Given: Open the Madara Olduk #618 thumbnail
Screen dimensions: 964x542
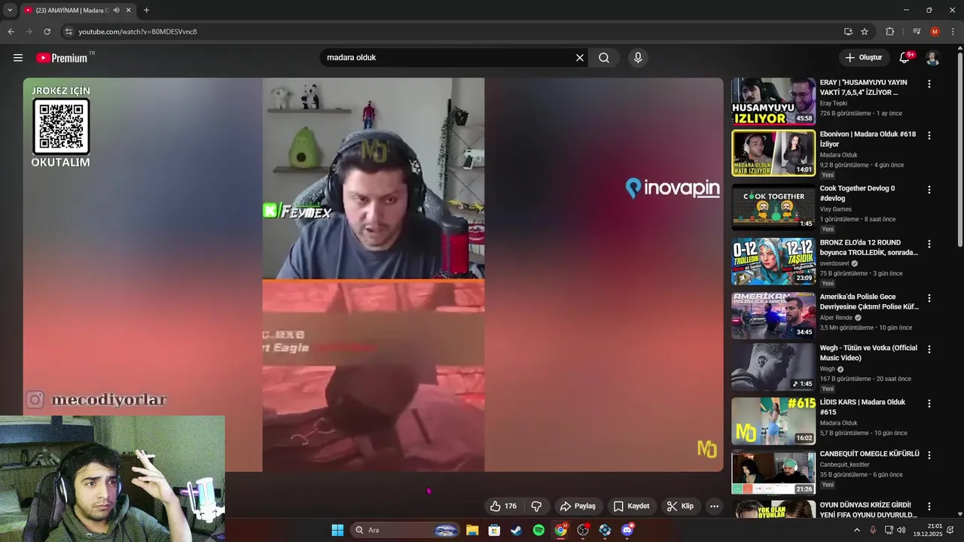Looking at the screenshot, I should [773, 153].
